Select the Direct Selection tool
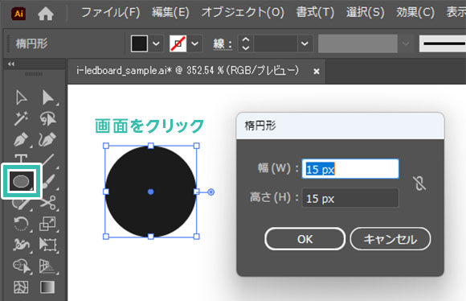 [x=47, y=98]
